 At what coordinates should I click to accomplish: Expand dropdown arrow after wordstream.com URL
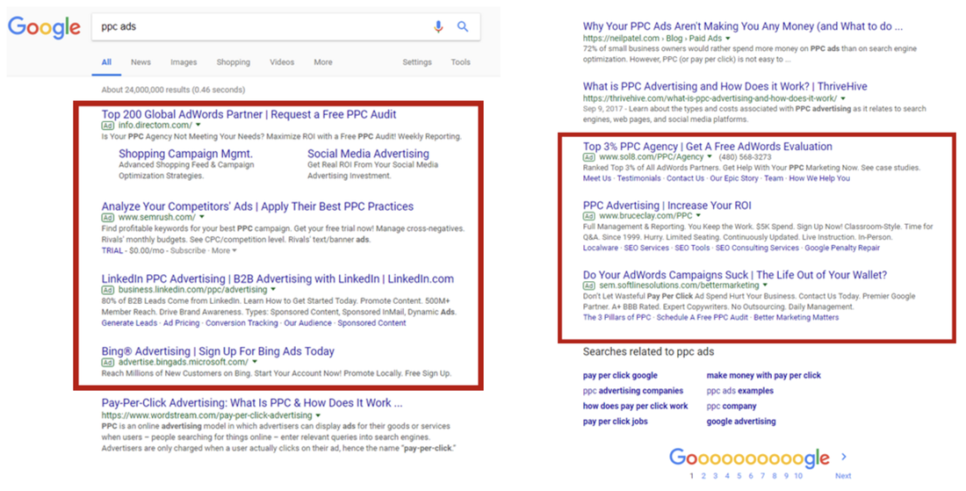pos(318,415)
